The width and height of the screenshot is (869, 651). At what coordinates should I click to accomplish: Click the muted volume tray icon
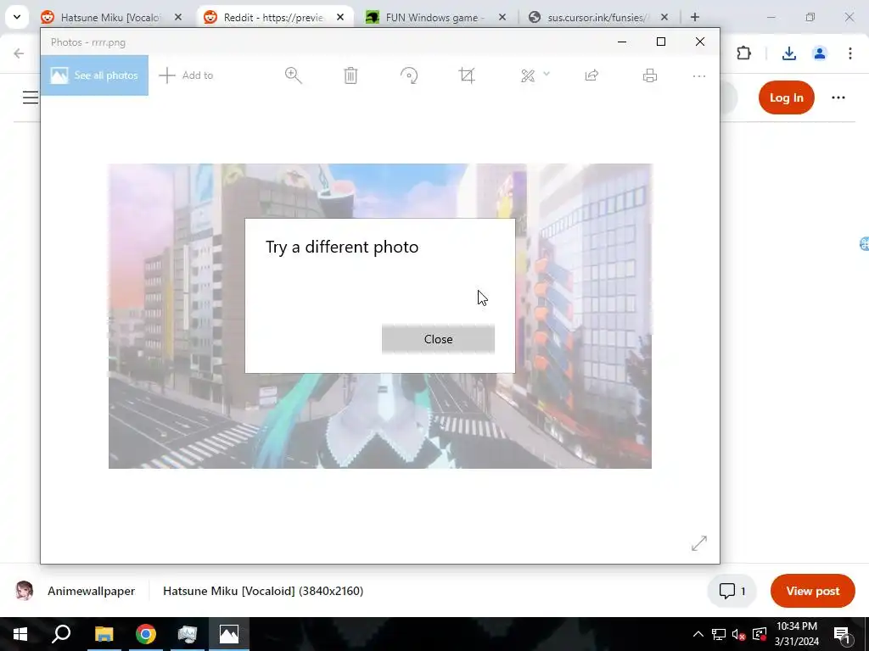tap(739, 634)
